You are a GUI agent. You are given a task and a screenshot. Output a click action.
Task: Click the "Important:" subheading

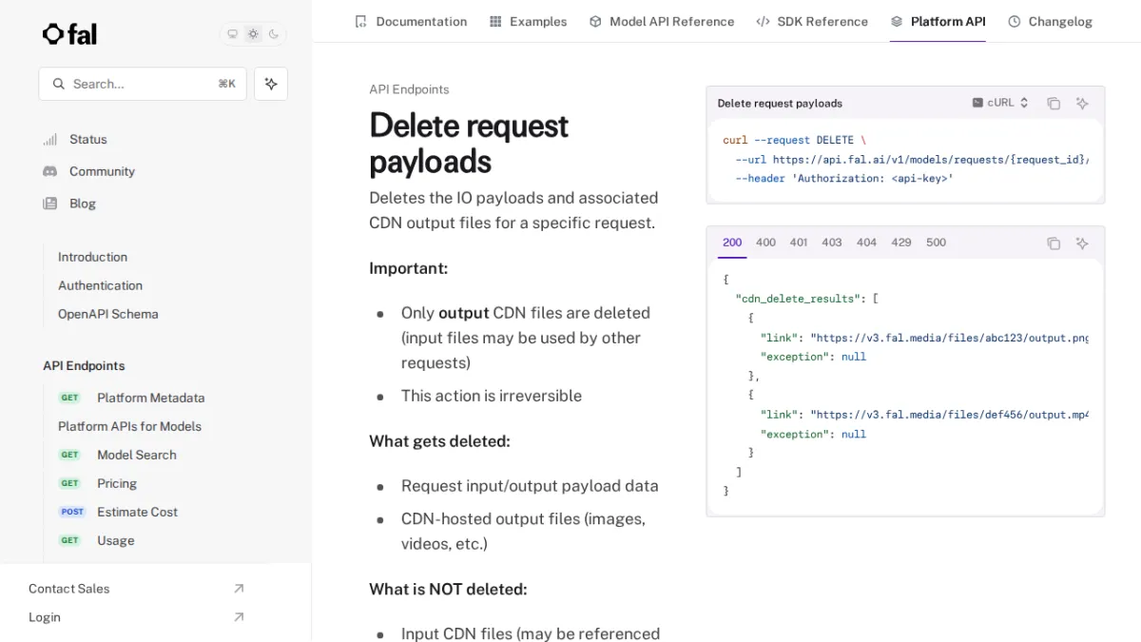408,268
